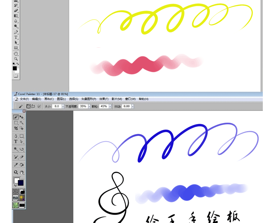Select the Magnifier tool in Painter toolbox
Image resolution: width=275 pixels, height=223 pixels.
[16, 172]
